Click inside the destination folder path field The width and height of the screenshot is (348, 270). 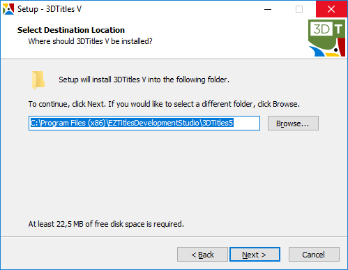144,123
